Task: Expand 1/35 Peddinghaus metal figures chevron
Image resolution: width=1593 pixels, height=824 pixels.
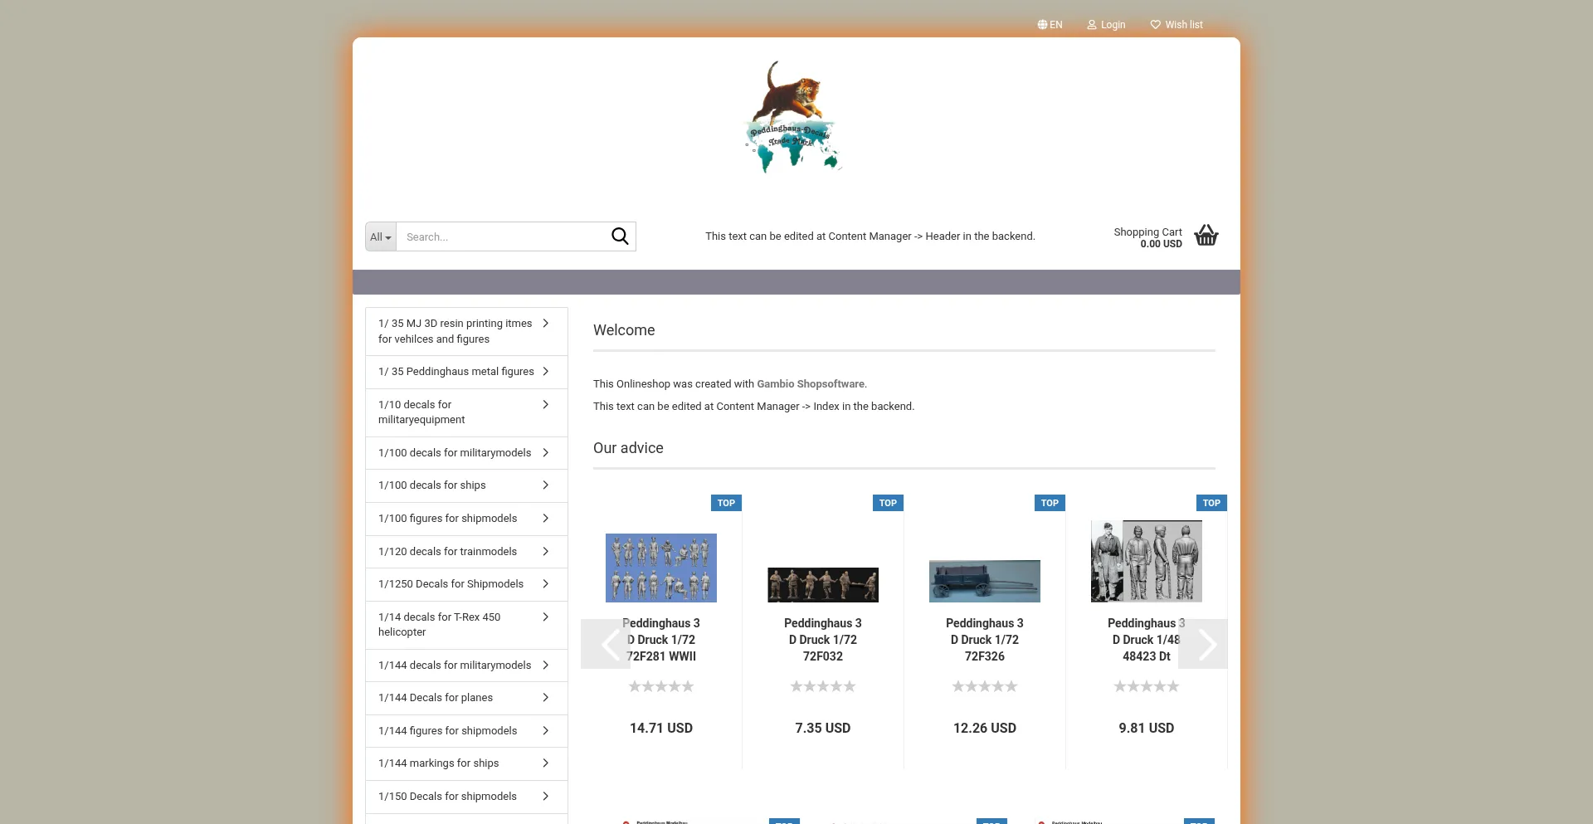Action: 545,372
